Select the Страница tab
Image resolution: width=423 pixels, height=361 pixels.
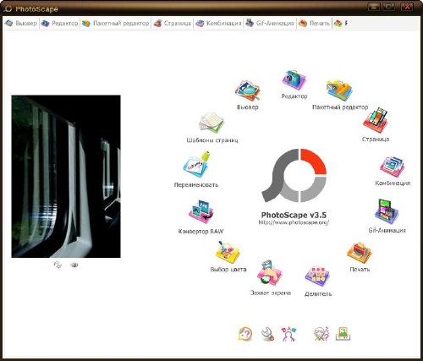173,24
